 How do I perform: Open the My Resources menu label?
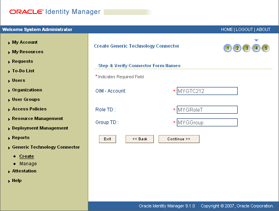click(28, 52)
